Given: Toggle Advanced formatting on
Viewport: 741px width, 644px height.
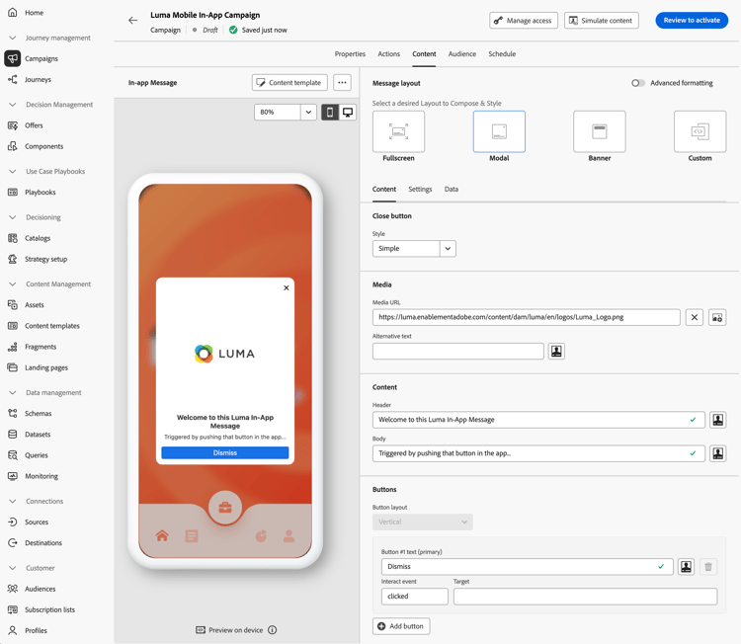Looking at the screenshot, I should point(638,83).
